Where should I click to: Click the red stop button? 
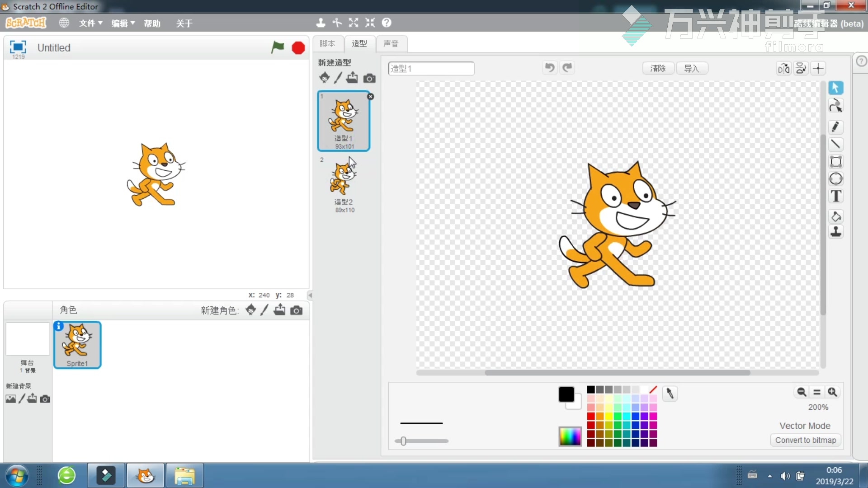pos(298,47)
